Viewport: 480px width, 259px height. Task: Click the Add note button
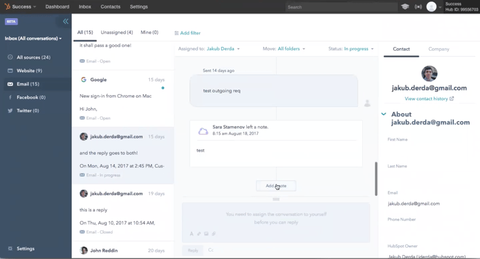tap(275, 185)
